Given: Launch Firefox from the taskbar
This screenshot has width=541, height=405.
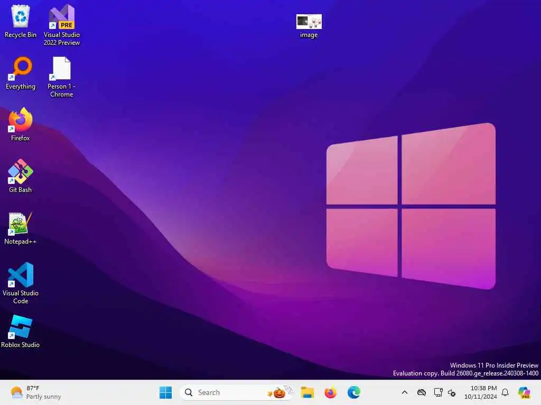Looking at the screenshot, I should [x=331, y=392].
